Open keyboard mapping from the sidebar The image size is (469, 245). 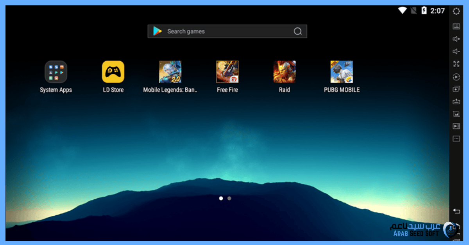pyautogui.click(x=456, y=26)
